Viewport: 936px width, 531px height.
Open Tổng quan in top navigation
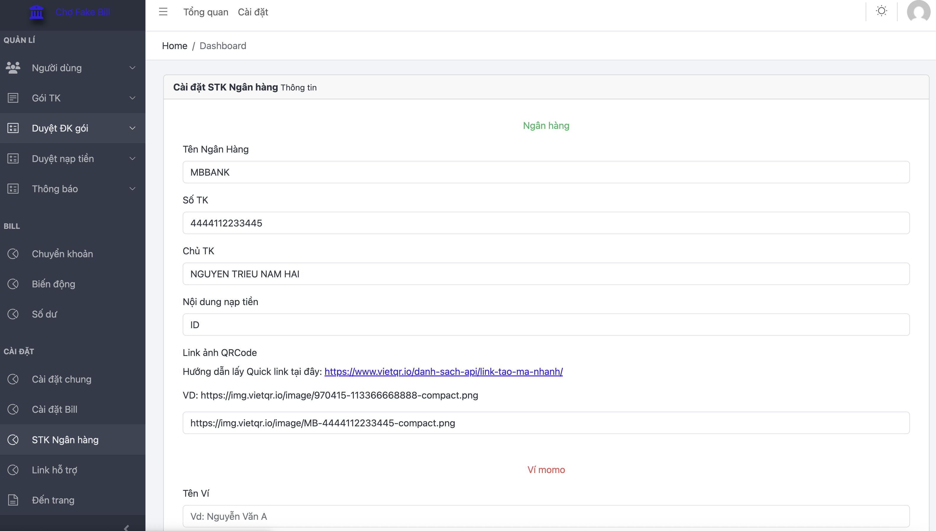tap(206, 12)
